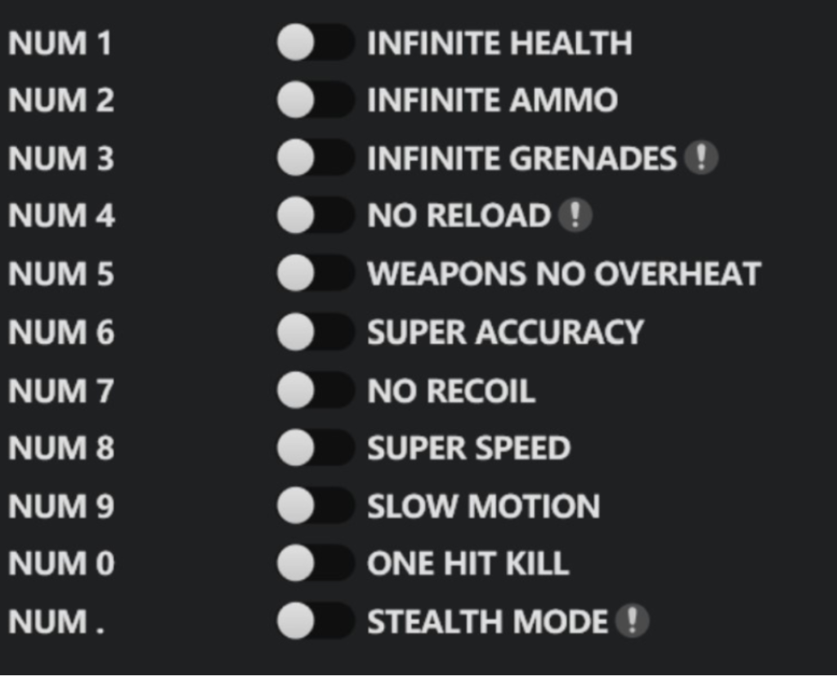The width and height of the screenshot is (837, 676).
Task: Toggle One Hit Kill on
Action: pos(315,564)
